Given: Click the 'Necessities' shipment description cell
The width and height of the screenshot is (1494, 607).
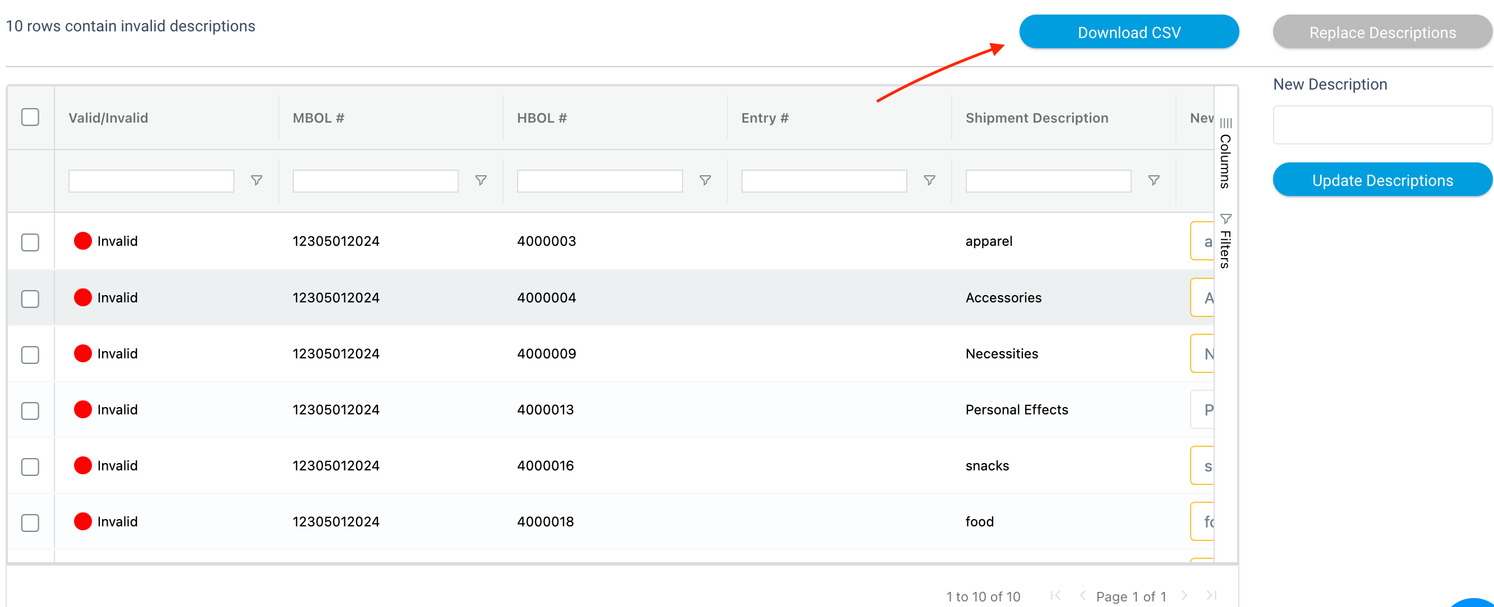Looking at the screenshot, I should (x=1002, y=353).
